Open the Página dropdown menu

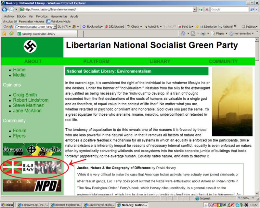click(x=219, y=33)
